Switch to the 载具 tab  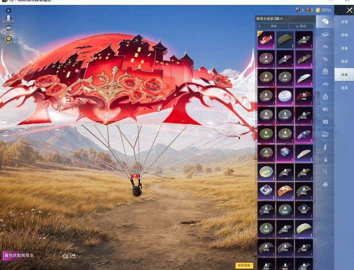pyautogui.click(x=344, y=62)
